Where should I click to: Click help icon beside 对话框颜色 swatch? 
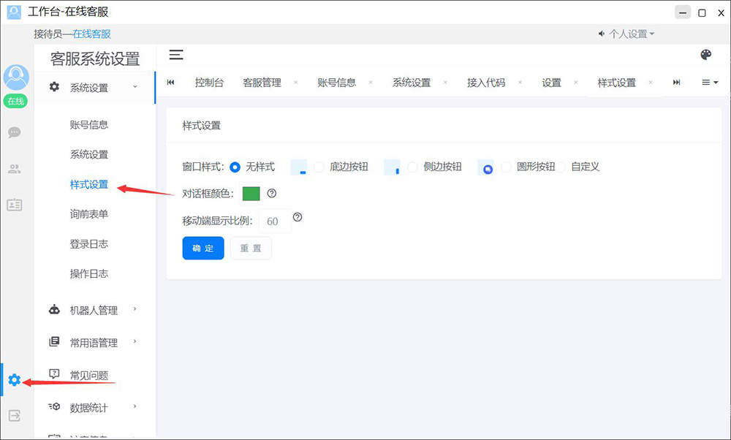[272, 193]
